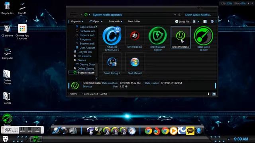Select the Online Games desktop folder
This screenshot has height=143, width=255.
7,77
